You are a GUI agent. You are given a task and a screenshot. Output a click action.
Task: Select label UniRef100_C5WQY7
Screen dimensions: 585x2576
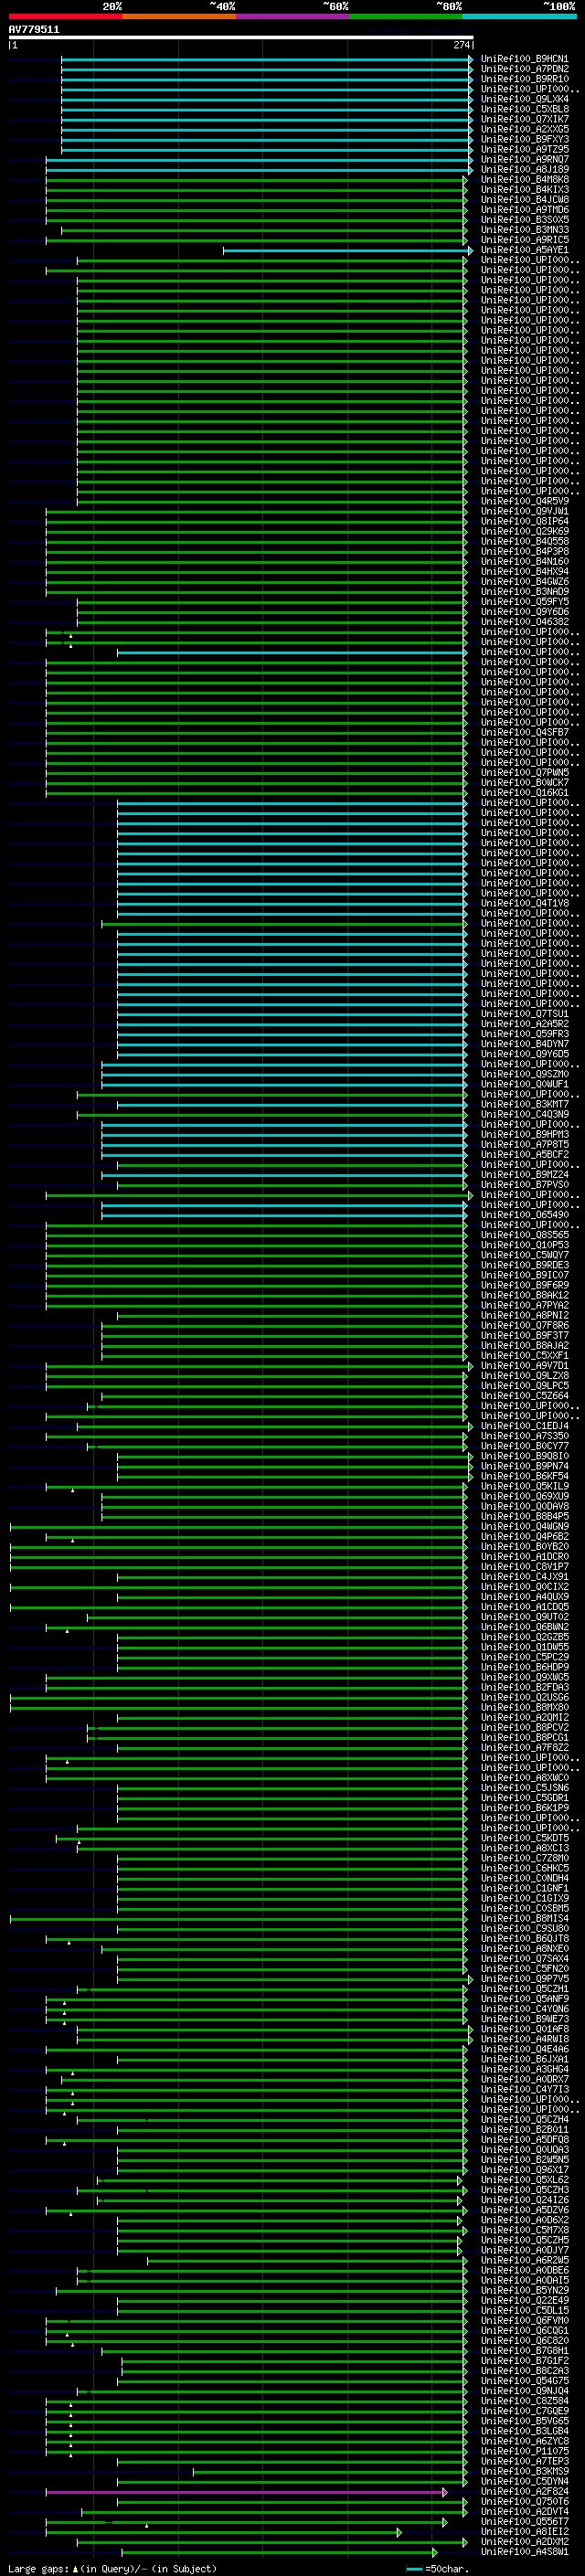(x=524, y=1255)
